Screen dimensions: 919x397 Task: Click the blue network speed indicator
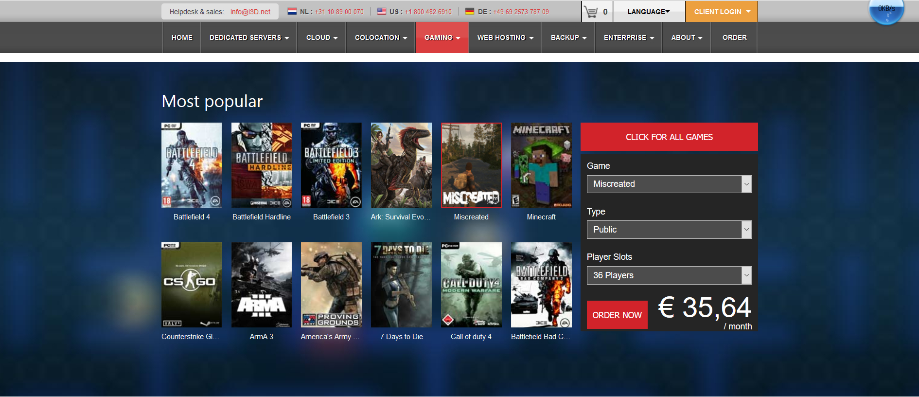tap(886, 11)
